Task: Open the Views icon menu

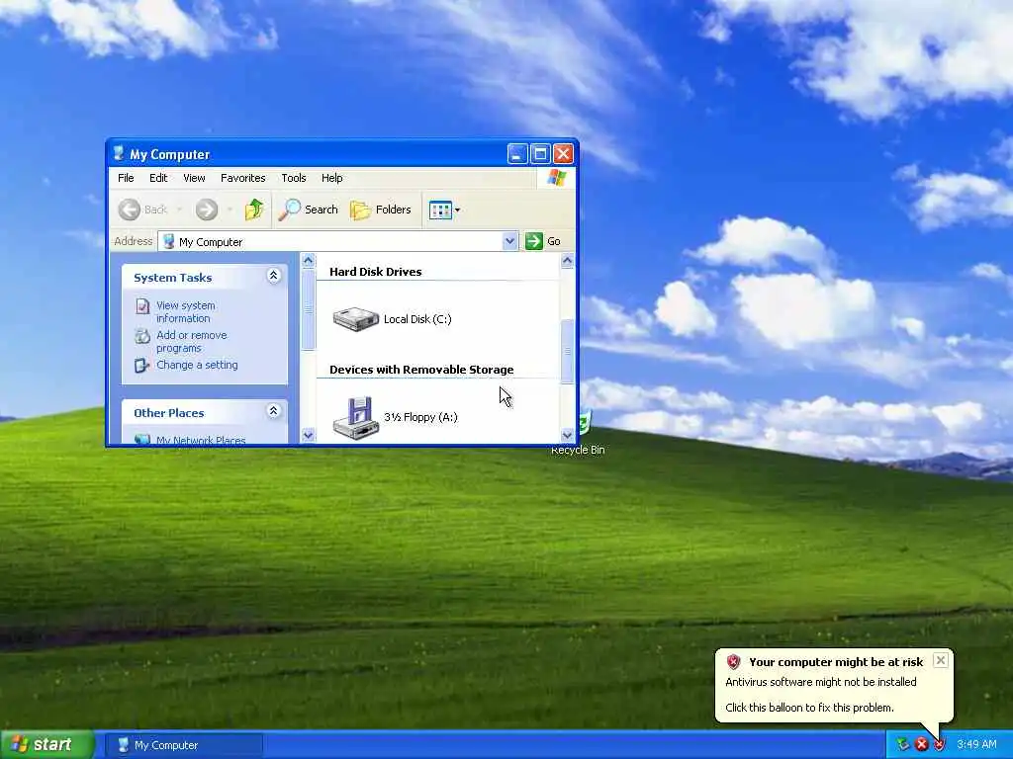Action: pos(444,210)
